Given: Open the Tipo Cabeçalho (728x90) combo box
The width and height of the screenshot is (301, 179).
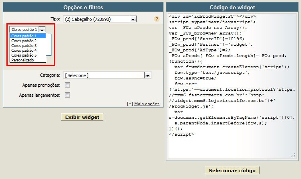Looking at the screenshot, I should click(100, 19).
